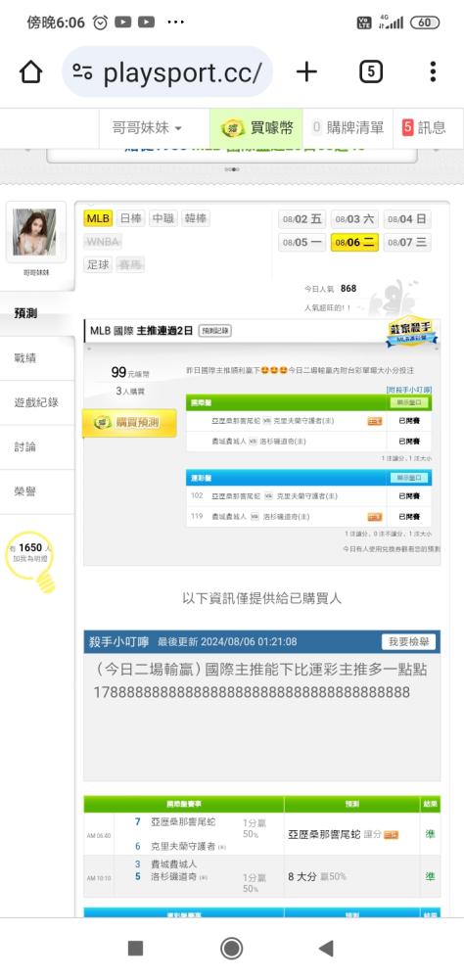Tap the browser home icon
The width and height of the screenshot is (464, 979).
[30, 72]
